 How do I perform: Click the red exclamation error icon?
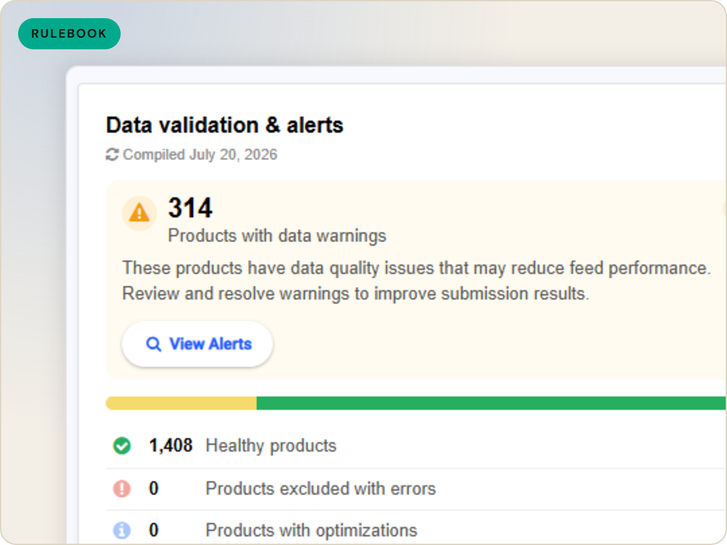(122, 489)
